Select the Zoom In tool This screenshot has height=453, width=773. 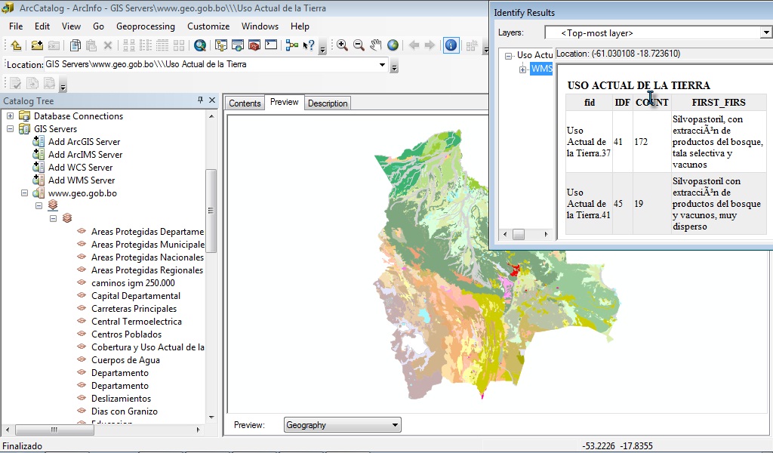tap(342, 45)
